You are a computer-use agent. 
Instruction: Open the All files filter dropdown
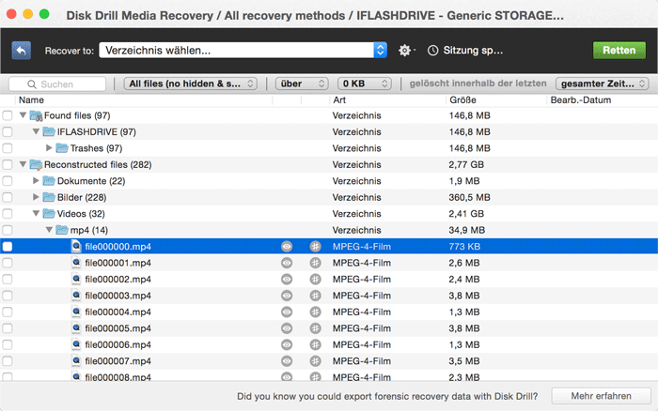point(190,84)
